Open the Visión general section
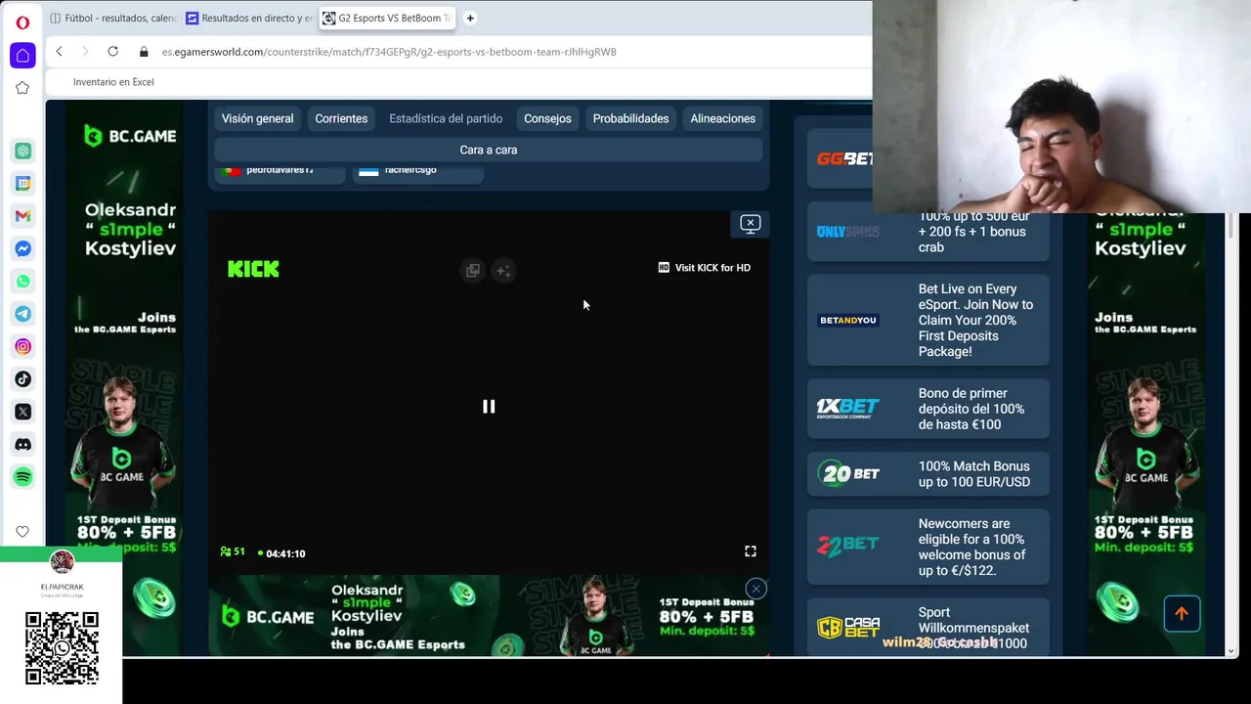The height and width of the screenshot is (704, 1251). [257, 118]
